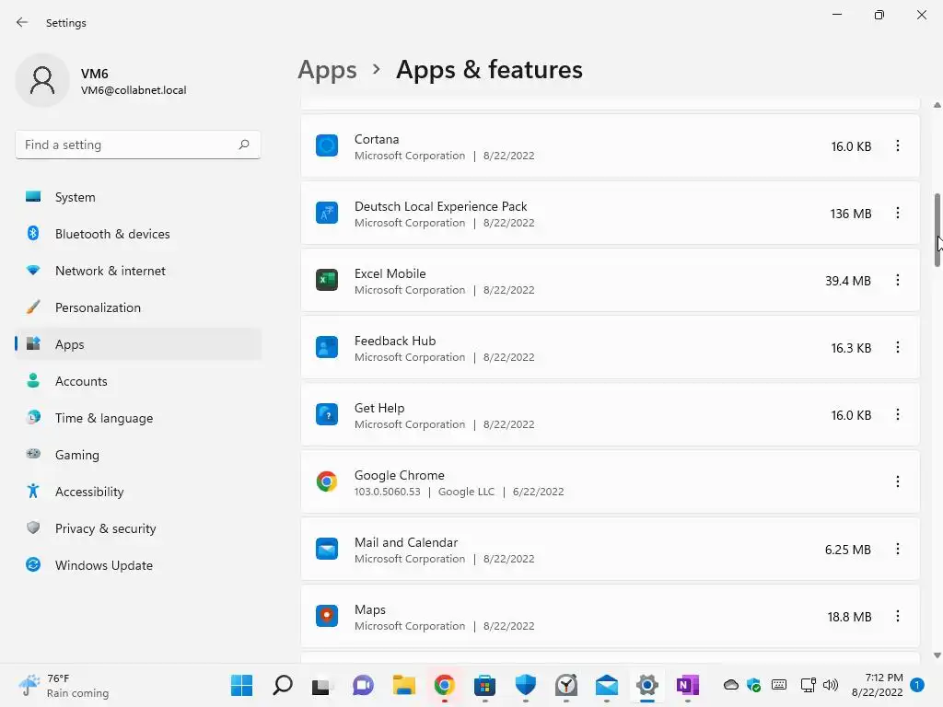Open taskbar Search
Viewport: 943px width, 707px height.
(283, 685)
